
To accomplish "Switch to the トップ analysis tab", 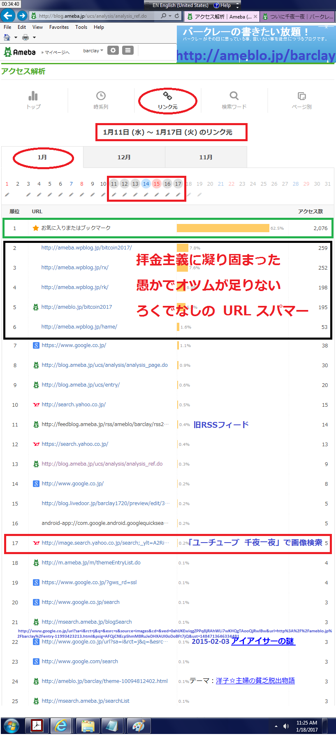I will point(33,100).
